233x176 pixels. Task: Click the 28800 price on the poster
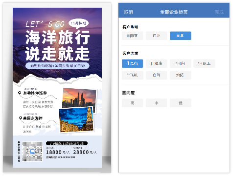tap(81, 152)
